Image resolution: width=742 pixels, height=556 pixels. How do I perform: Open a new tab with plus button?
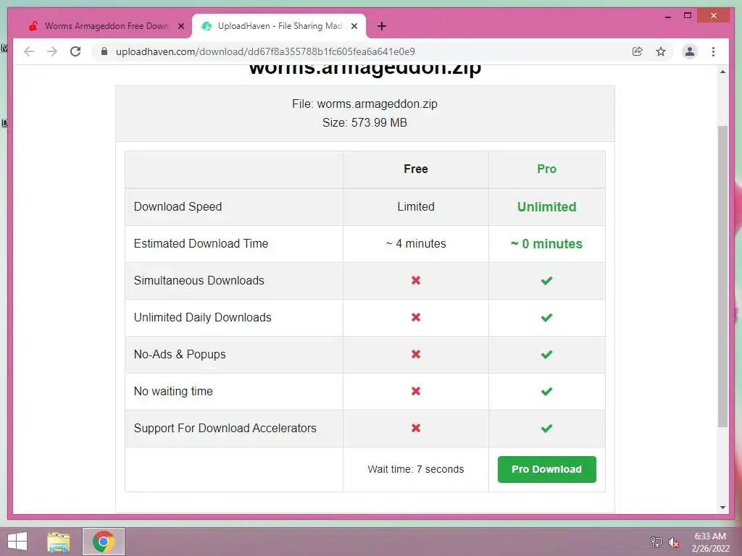(x=382, y=26)
